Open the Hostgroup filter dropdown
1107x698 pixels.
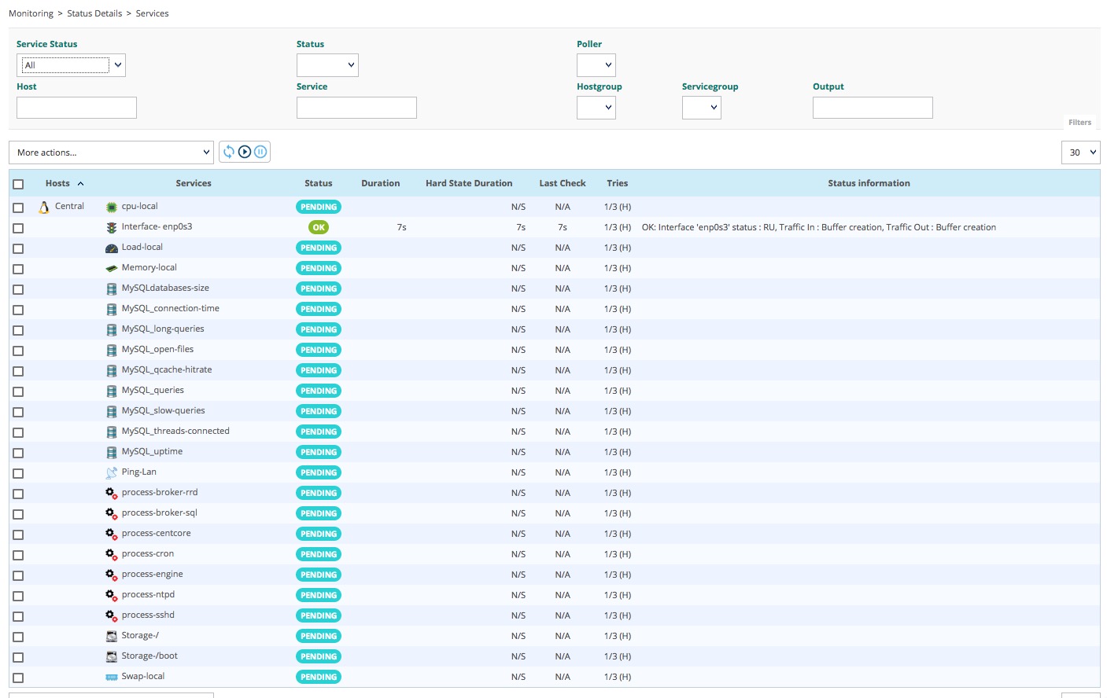tap(596, 108)
